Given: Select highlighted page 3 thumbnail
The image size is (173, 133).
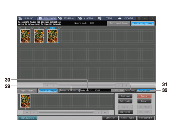Looking at the screenshot, I should click(x=53, y=36).
